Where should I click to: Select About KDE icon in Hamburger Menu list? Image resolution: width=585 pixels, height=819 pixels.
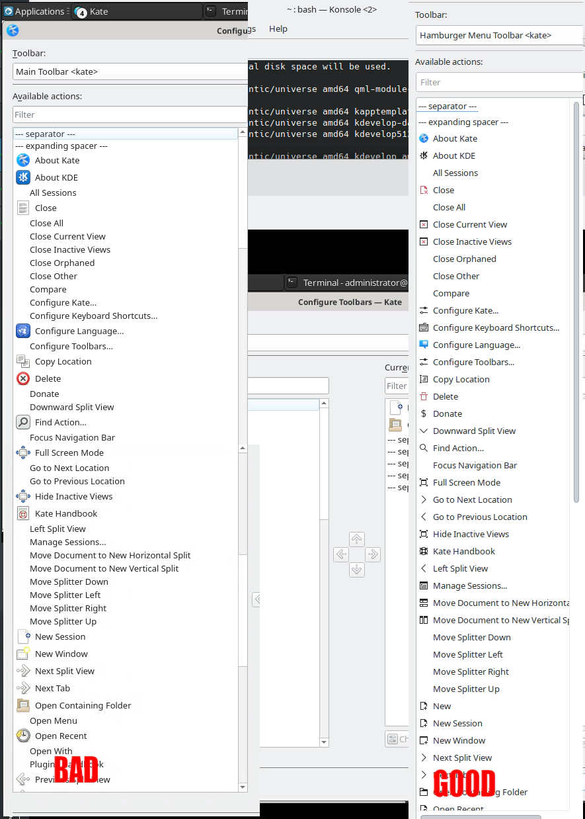424,155
